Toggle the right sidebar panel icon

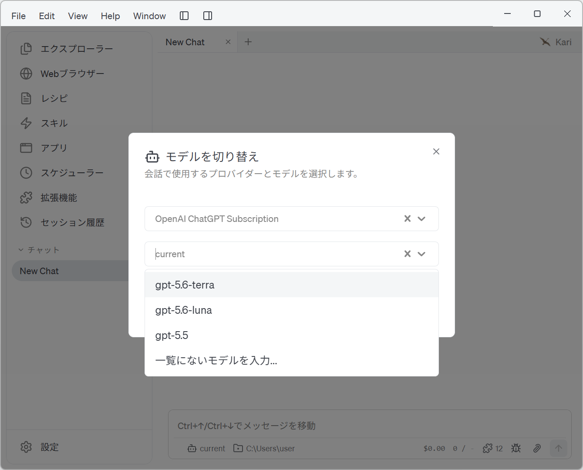pyautogui.click(x=208, y=16)
